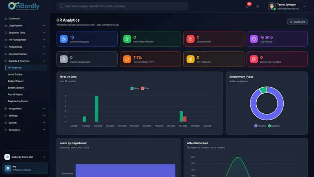Click the Inactive Employees gray icon
The height and width of the screenshot is (177, 314).
click(64, 59)
